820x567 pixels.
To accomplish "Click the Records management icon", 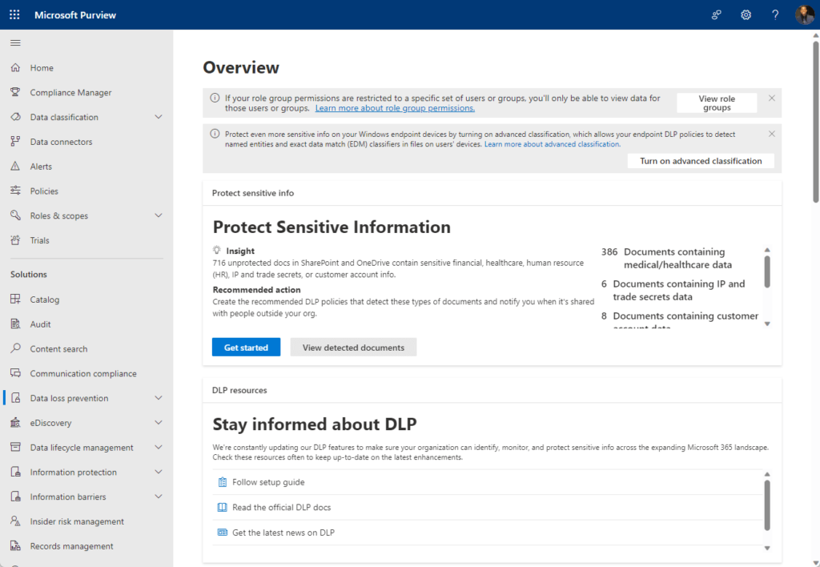I will (16, 545).
